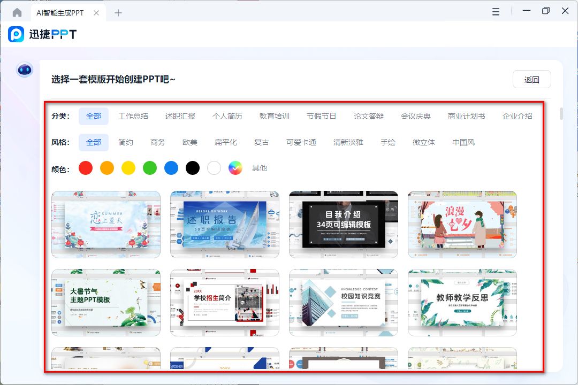The height and width of the screenshot is (385, 578).
Task: Click the 其他 color option
Action: click(x=259, y=168)
